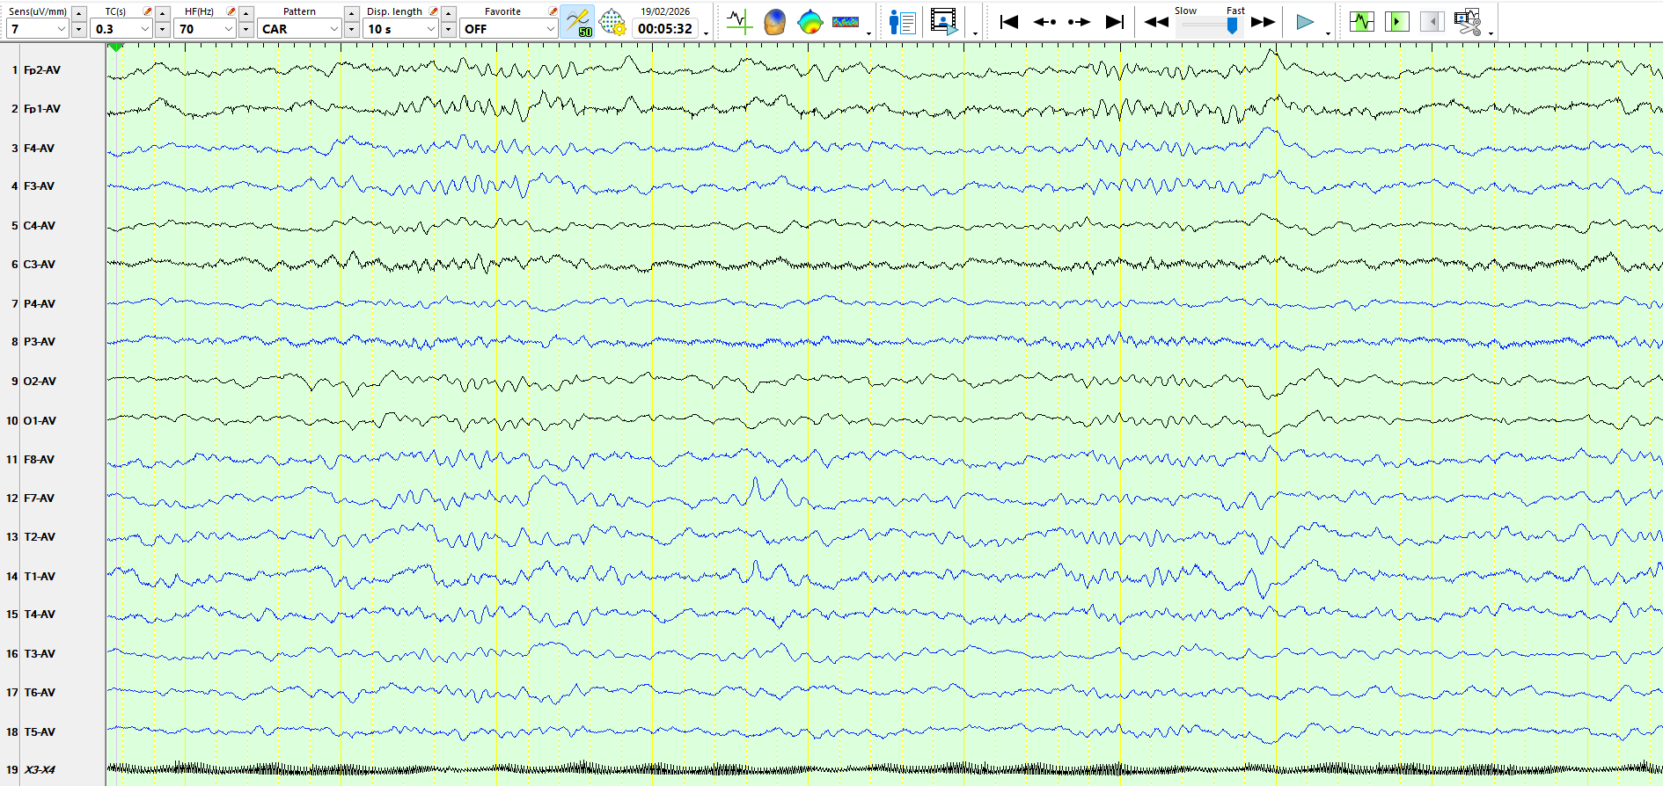Expand the playback options overflow arrow
Screen dimensions: 1663x786
point(1328,33)
